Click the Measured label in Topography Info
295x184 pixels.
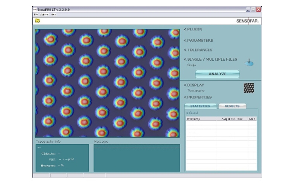[48, 166]
